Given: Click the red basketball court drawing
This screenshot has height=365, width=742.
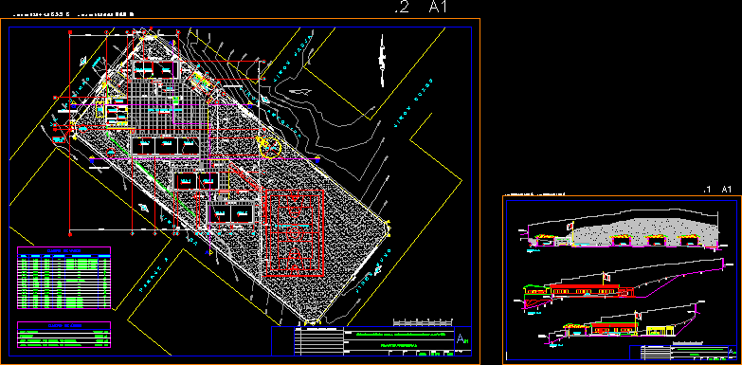Looking at the screenshot, I should (295, 232).
